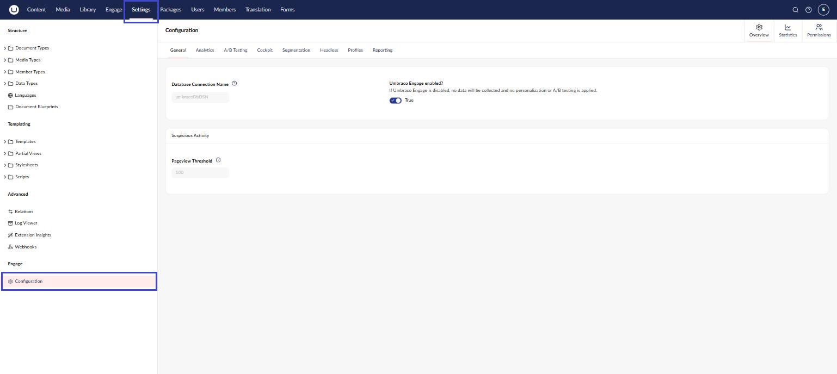Image resolution: width=837 pixels, height=374 pixels.
Task: Open the Members section
Action: point(225,10)
